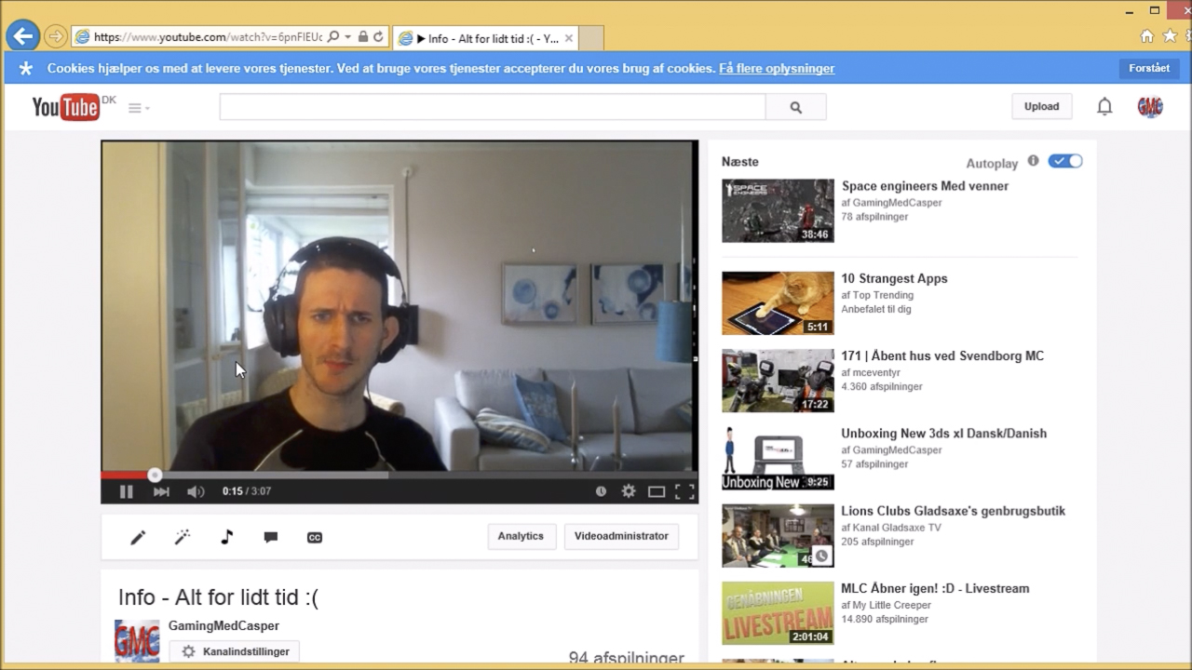Open the MLC Åbner igen Livestream thumbnail
Image resolution: width=1192 pixels, height=670 pixels.
[x=778, y=612]
